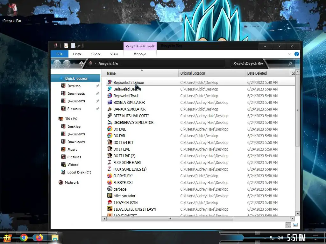
Task: Click the DARKOK SIMULATOR file icon
Action: click(x=110, y=109)
